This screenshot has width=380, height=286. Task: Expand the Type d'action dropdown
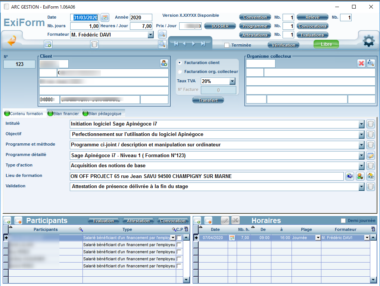[361, 166]
